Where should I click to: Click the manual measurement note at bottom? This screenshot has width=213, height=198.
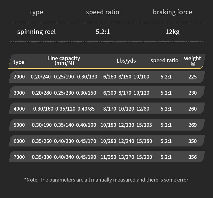click(x=106, y=180)
